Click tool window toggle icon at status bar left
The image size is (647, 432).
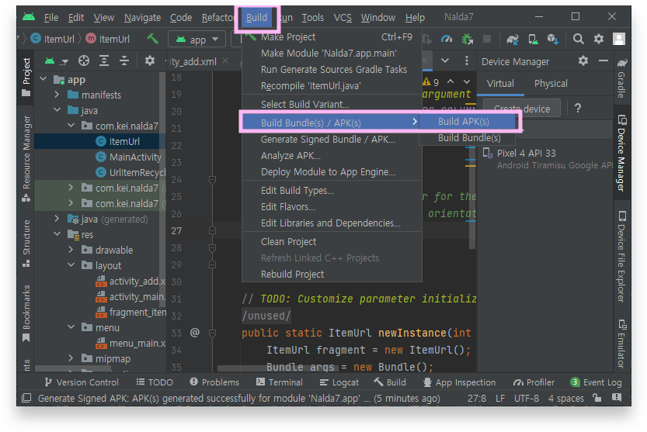(26, 398)
